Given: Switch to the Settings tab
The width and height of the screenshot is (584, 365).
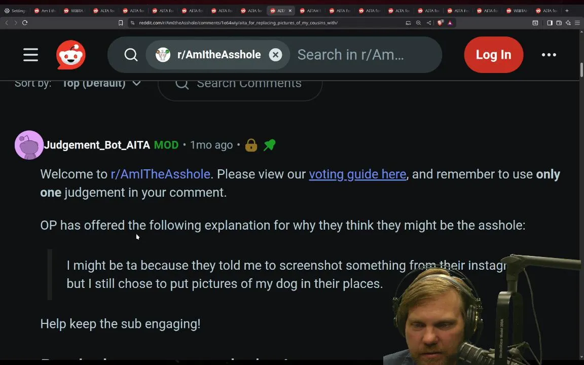Looking at the screenshot, I should [15, 11].
